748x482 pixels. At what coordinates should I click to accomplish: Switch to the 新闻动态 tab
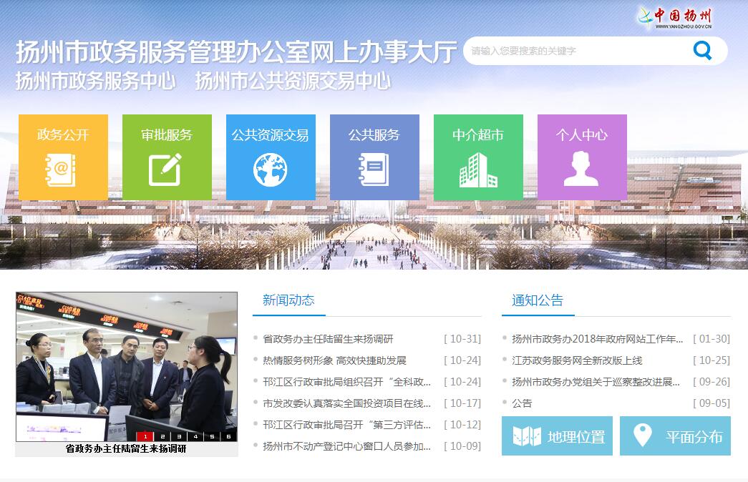288,300
